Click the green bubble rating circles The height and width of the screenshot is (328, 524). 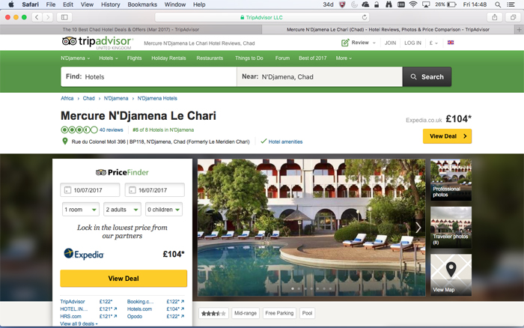(79, 130)
